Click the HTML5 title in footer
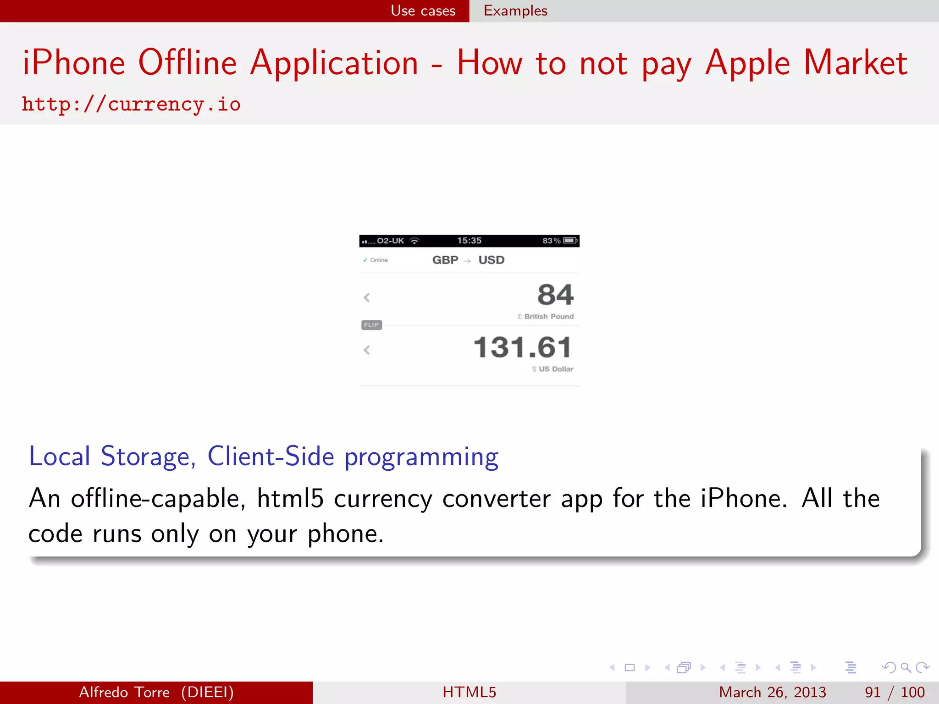Screen dimensions: 939x704 469,692
